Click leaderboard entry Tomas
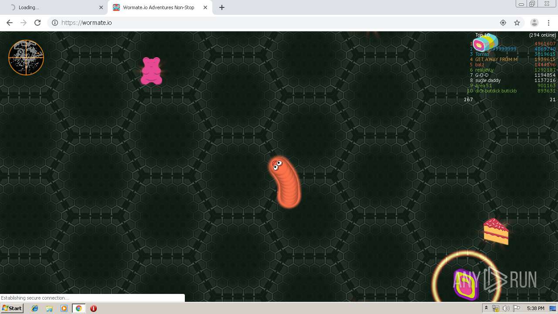 pos(482,55)
